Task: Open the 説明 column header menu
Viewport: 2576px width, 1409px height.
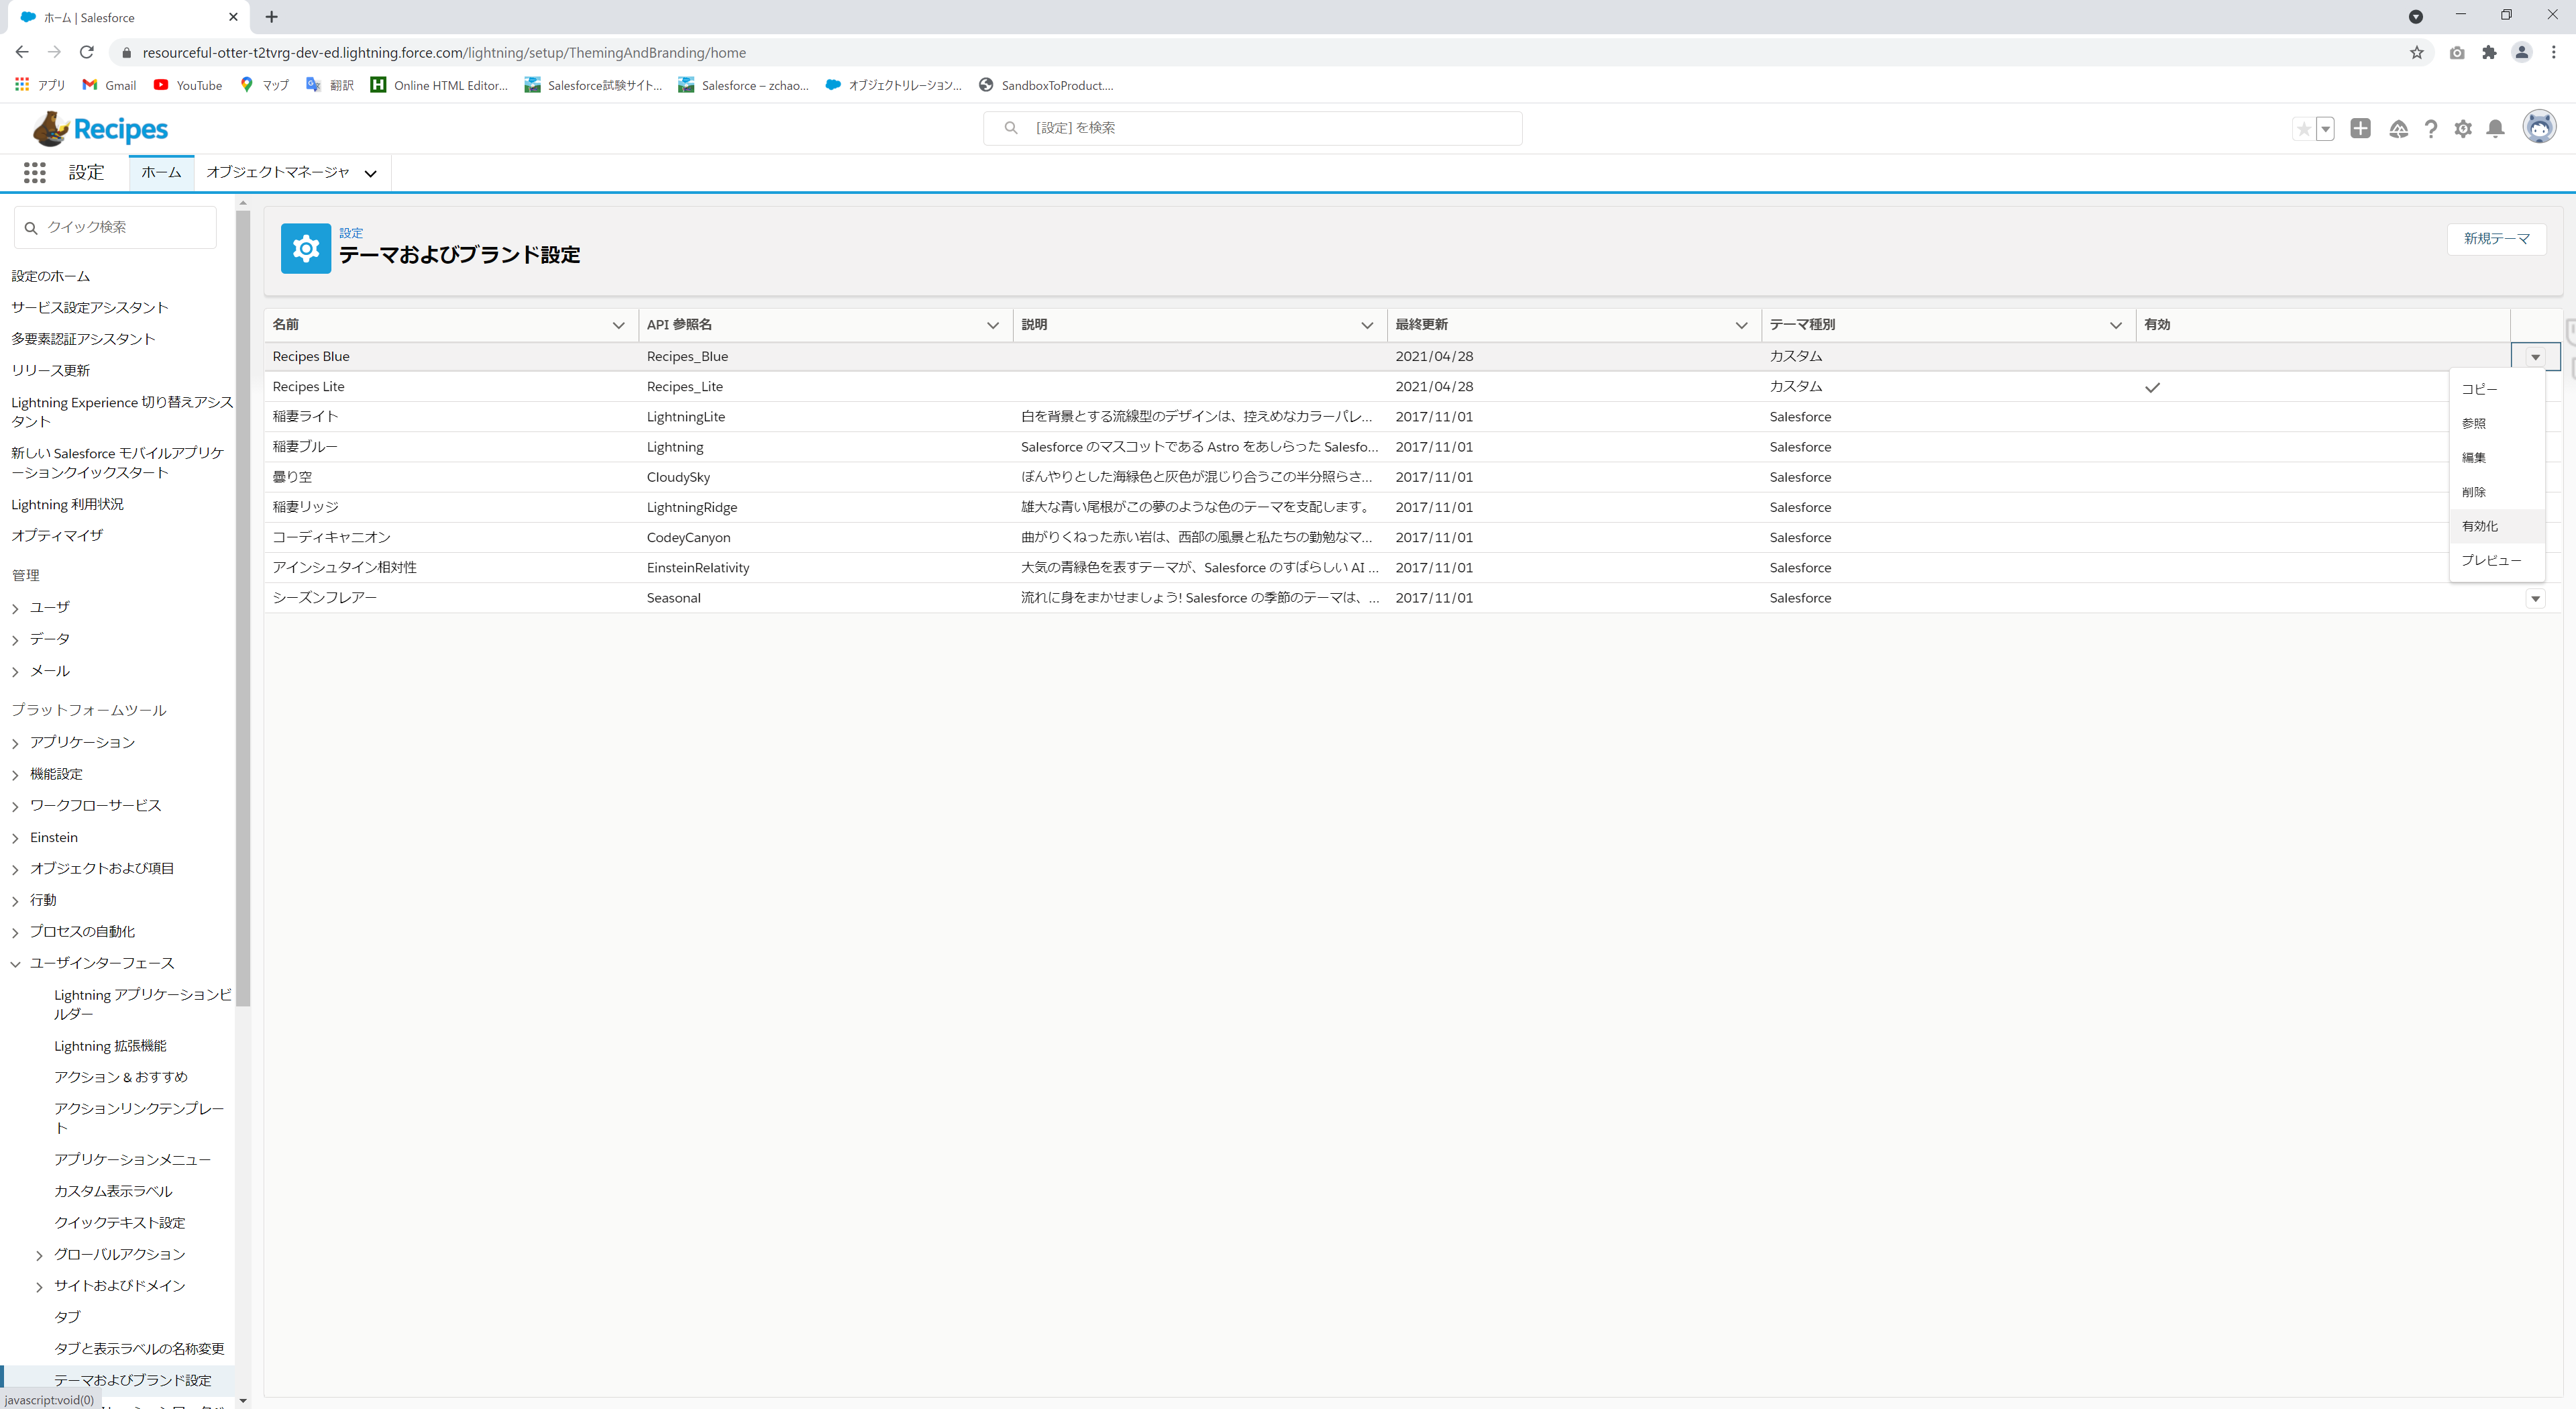Action: pyautogui.click(x=1367, y=325)
